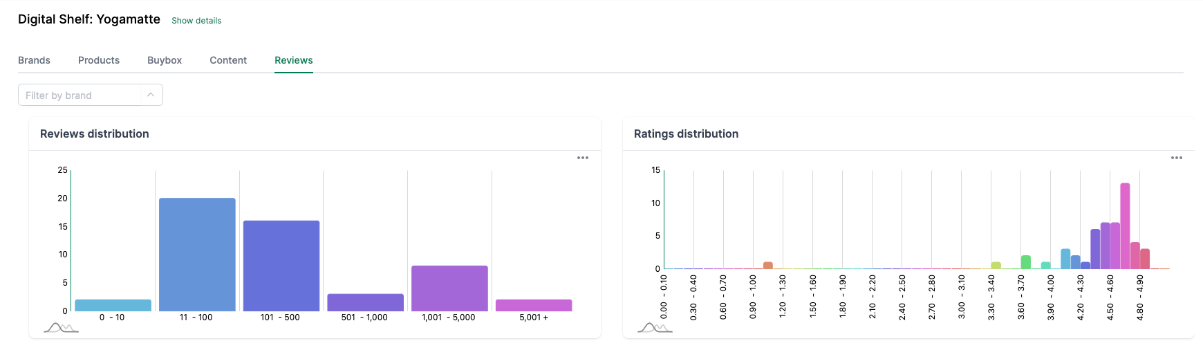
Task: Select the Reviews tab
Action: pos(294,60)
